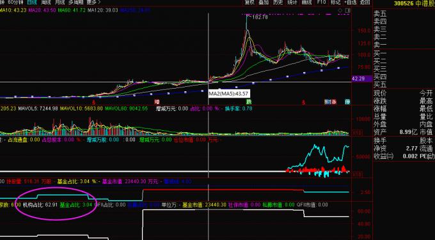Select the 60分钟 period

[x=15, y=2]
